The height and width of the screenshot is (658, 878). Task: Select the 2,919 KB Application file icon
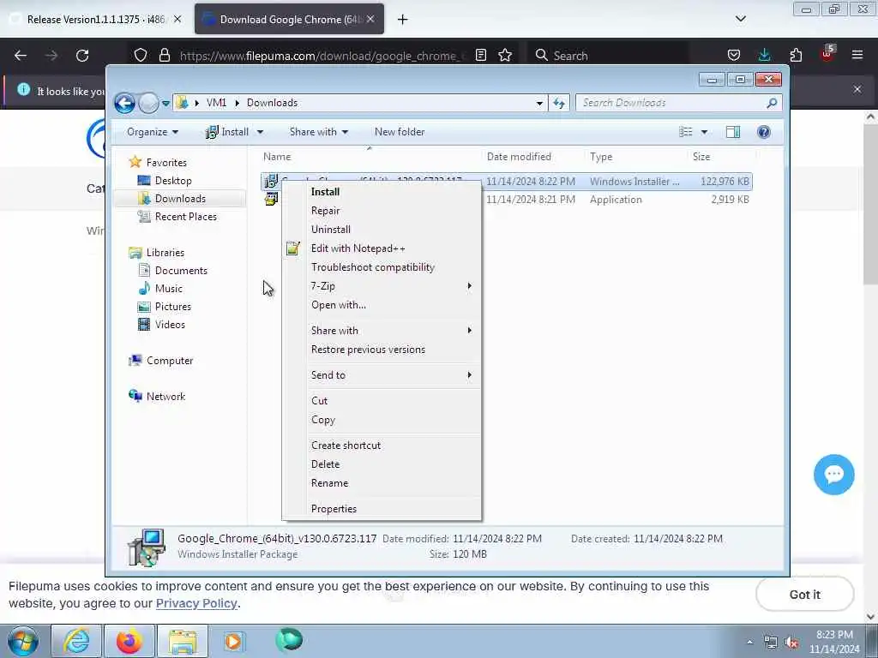point(271,200)
